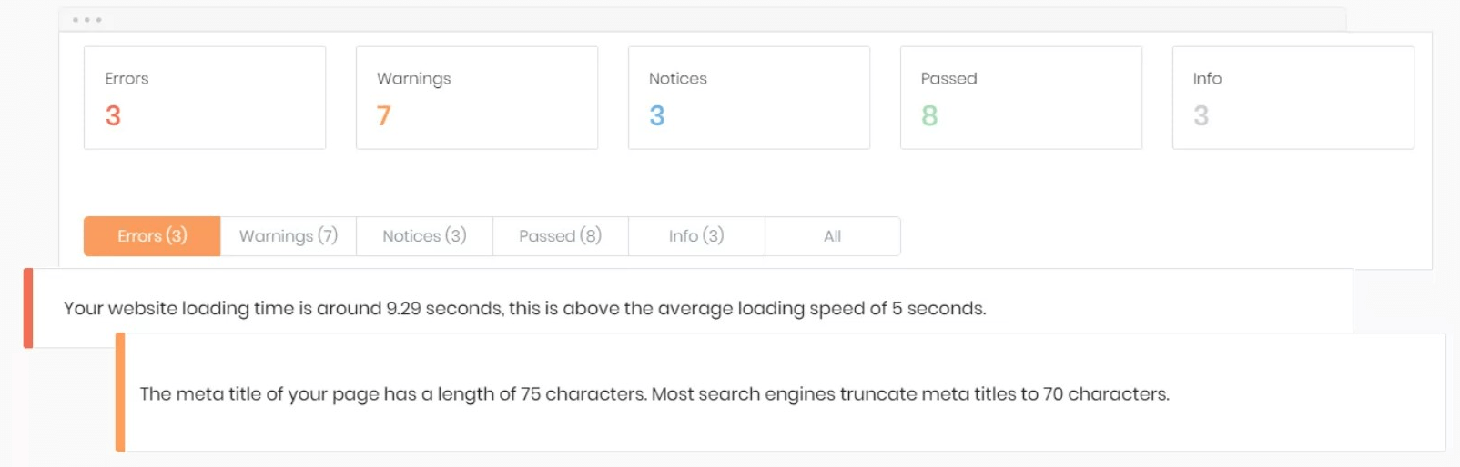Screen dimensions: 1460x467
Task: Select the Notices (3) tab
Action: pos(424,236)
